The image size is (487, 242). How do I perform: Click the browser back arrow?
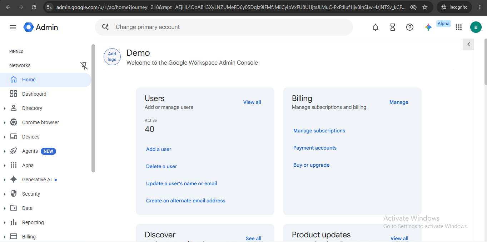click(x=8, y=7)
